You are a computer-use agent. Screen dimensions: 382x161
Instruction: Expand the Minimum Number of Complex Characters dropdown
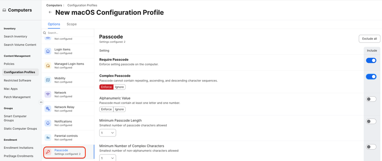point(108,158)
